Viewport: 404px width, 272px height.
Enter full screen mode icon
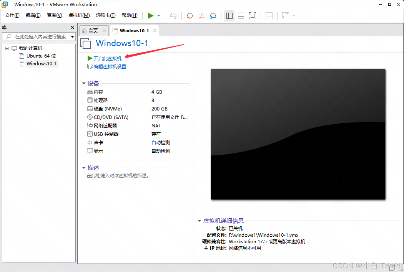pos(253,16)
